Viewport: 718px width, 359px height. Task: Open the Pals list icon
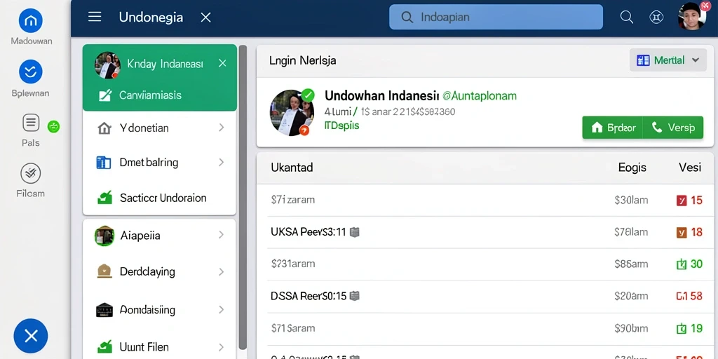click(31, 123)
